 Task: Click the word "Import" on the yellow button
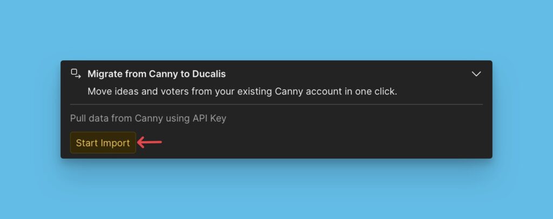[115, 143]
